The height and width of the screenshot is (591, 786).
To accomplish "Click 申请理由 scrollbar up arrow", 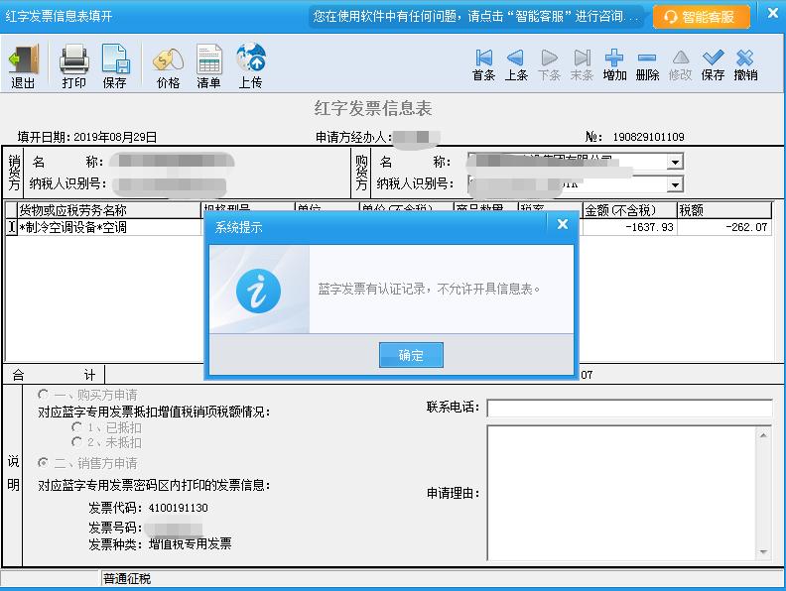I will point(763,435).
